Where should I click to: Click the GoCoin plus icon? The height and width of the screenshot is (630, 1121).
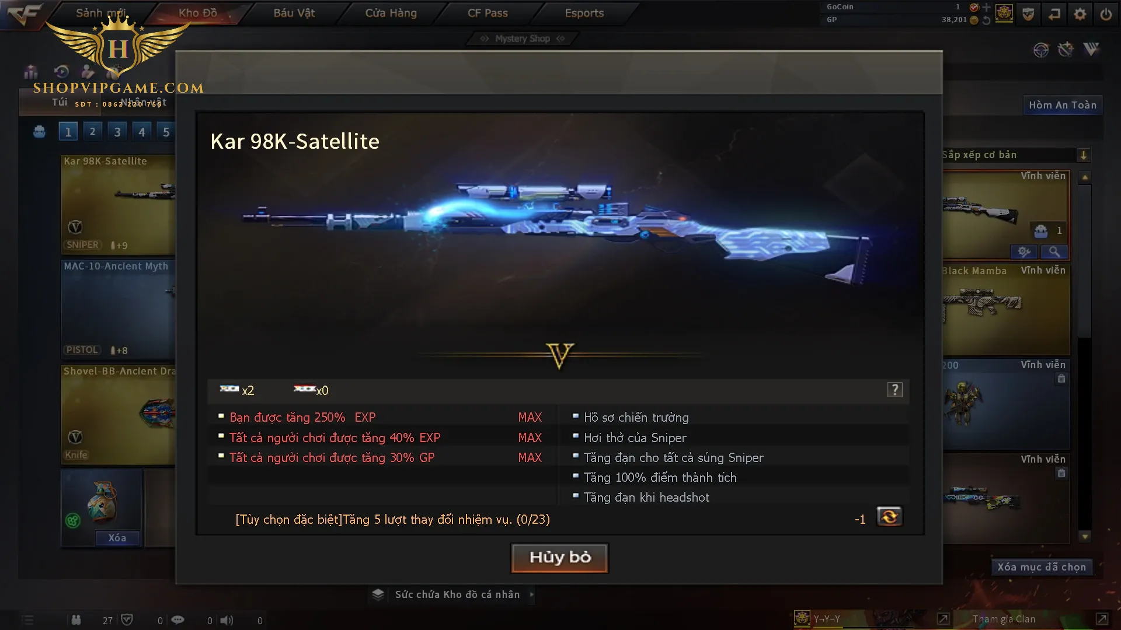click(x=986, y=7)
